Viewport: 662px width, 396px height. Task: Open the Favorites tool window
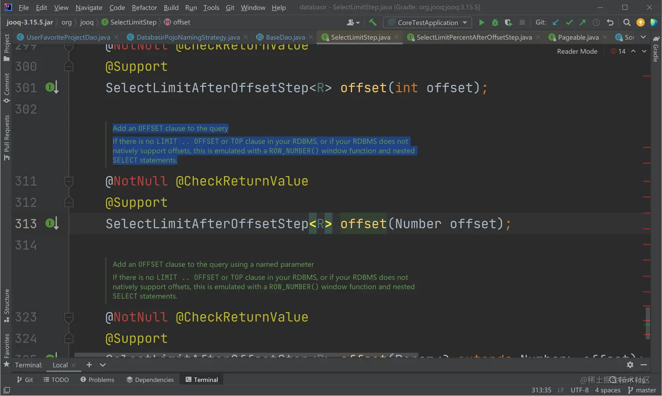click(x=7, y=350)
